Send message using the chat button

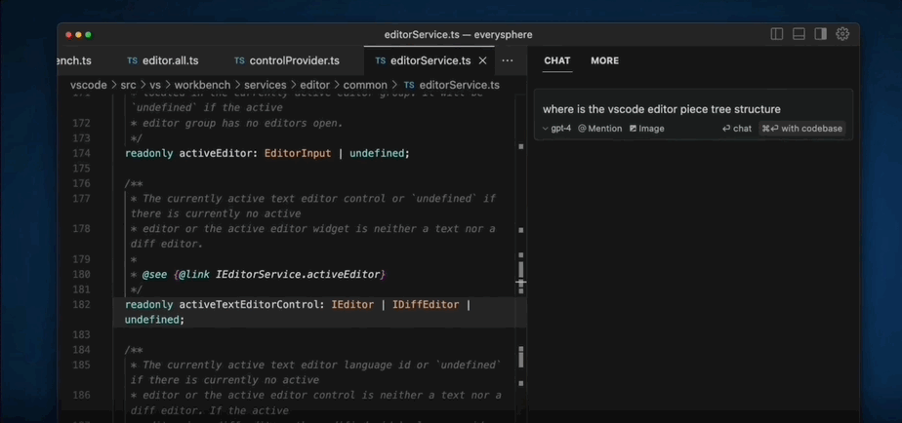737,129
